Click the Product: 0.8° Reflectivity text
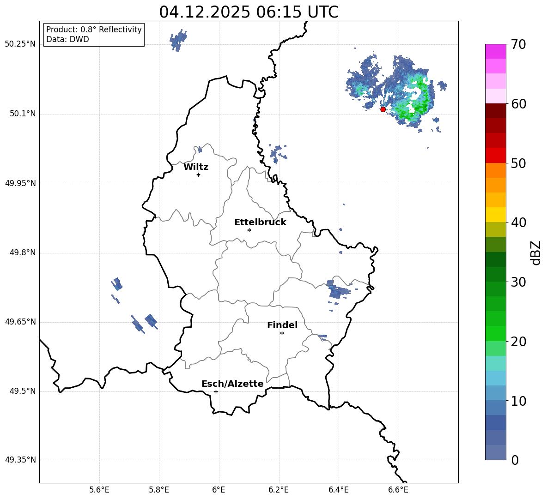Viewport: 547px width, 499px height. click(x=94, y=30)
